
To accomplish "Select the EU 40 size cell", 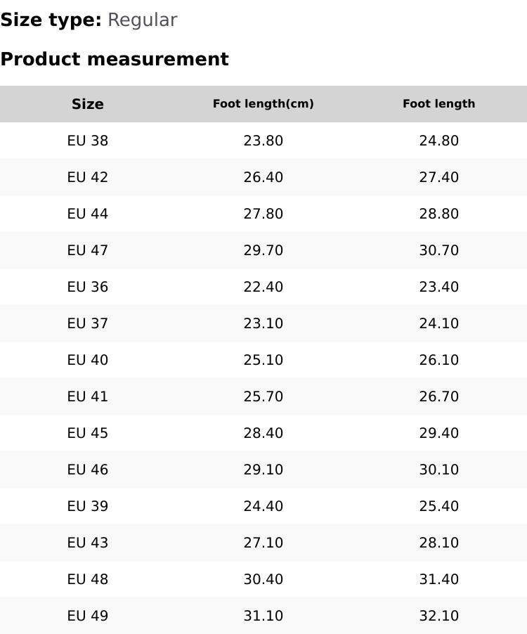I will point(88,360).
